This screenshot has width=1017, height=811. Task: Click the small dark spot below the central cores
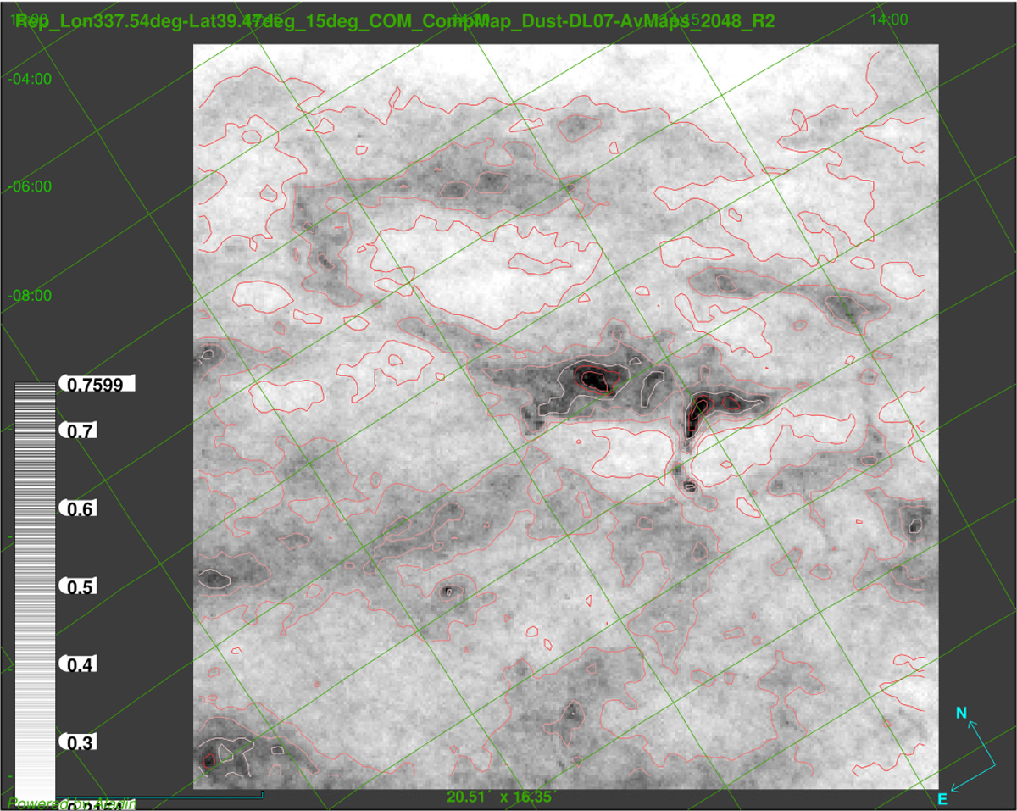tap(690, 486)
